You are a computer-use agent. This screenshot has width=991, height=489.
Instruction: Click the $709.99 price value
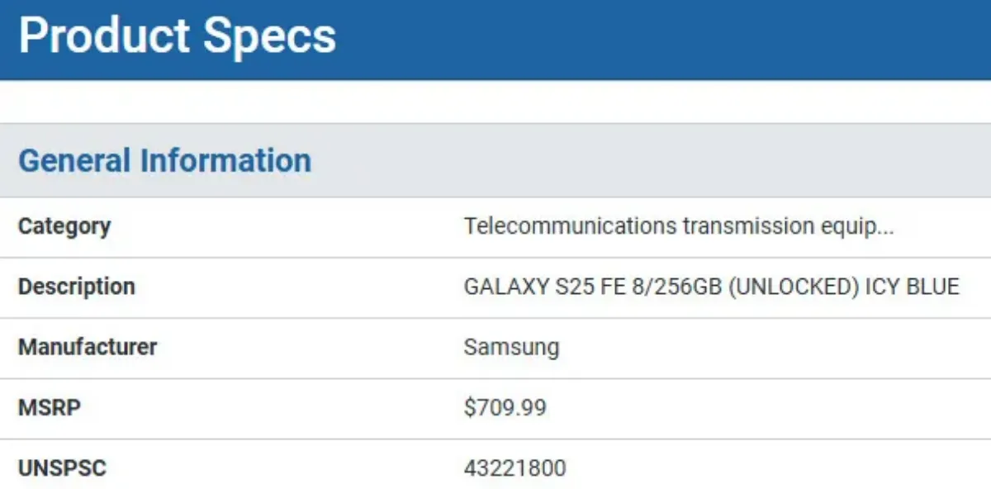coord(505,408)
